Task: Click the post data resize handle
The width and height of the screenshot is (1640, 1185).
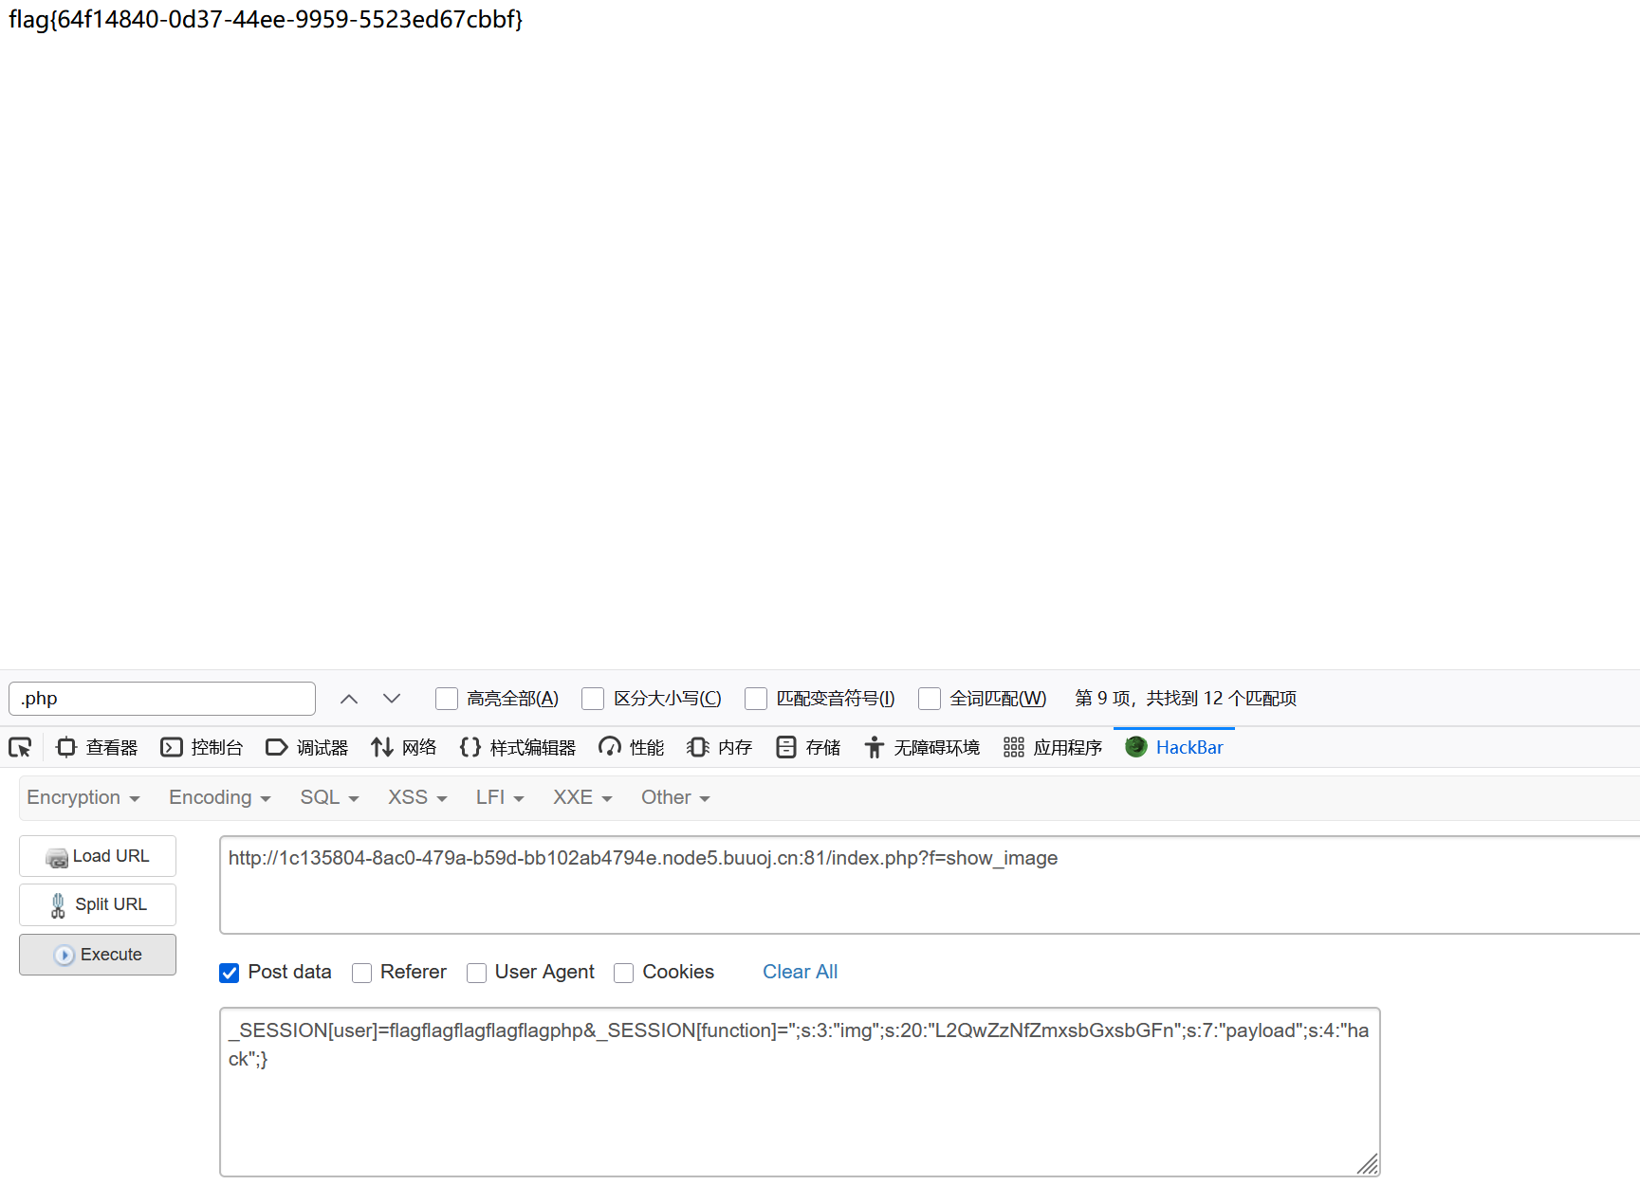Action: [1367, 1163]
